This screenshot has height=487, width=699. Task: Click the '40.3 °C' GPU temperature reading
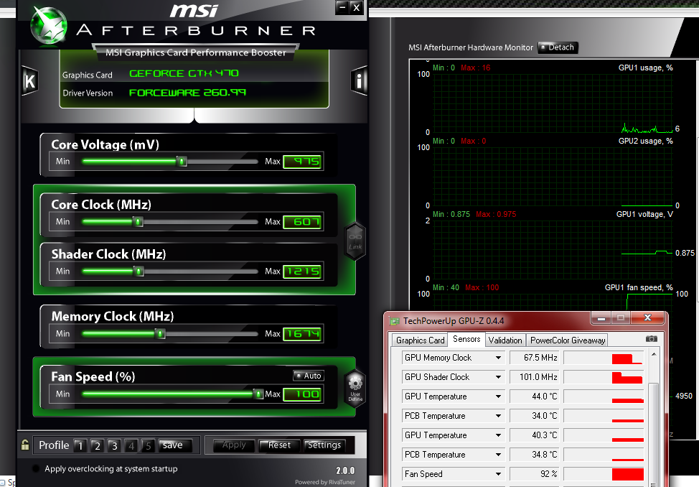click(x=544, y=435)
